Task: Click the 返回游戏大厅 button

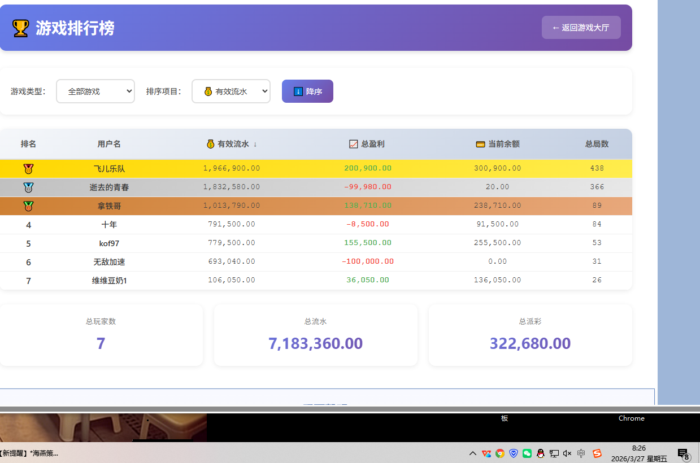Action: [581, 28]
